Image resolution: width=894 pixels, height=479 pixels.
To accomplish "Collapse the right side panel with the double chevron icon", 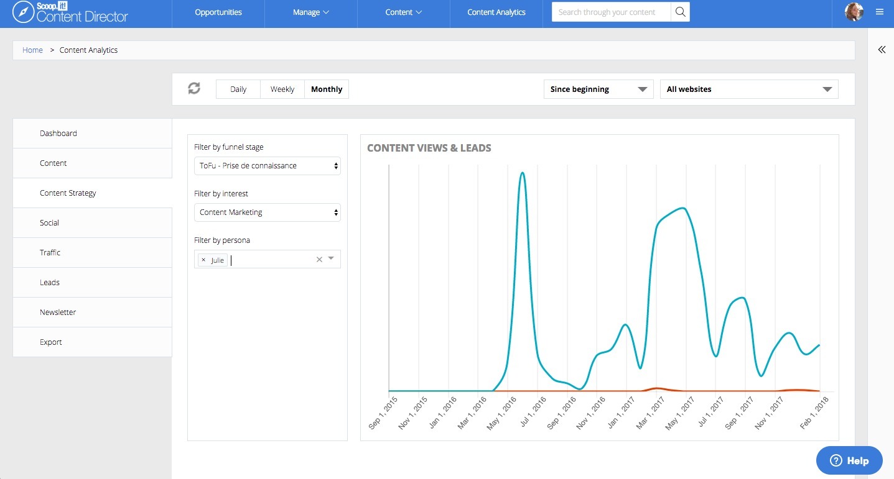I will point(882,50).
